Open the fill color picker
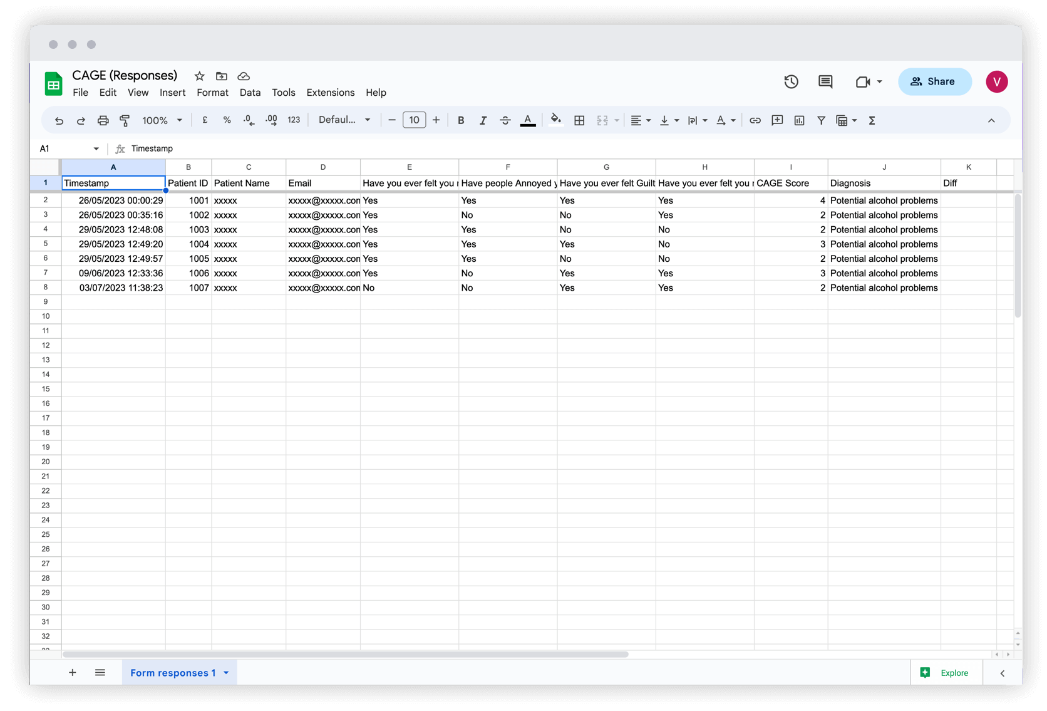This screenshot has width=1047, height=711. click(556, 120)
